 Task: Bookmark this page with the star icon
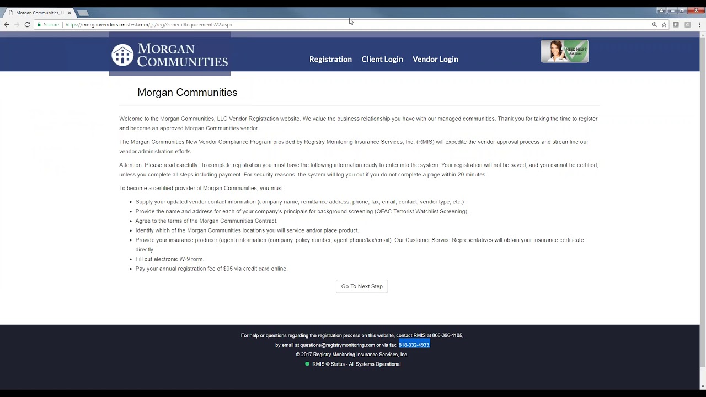click(664, 25)
